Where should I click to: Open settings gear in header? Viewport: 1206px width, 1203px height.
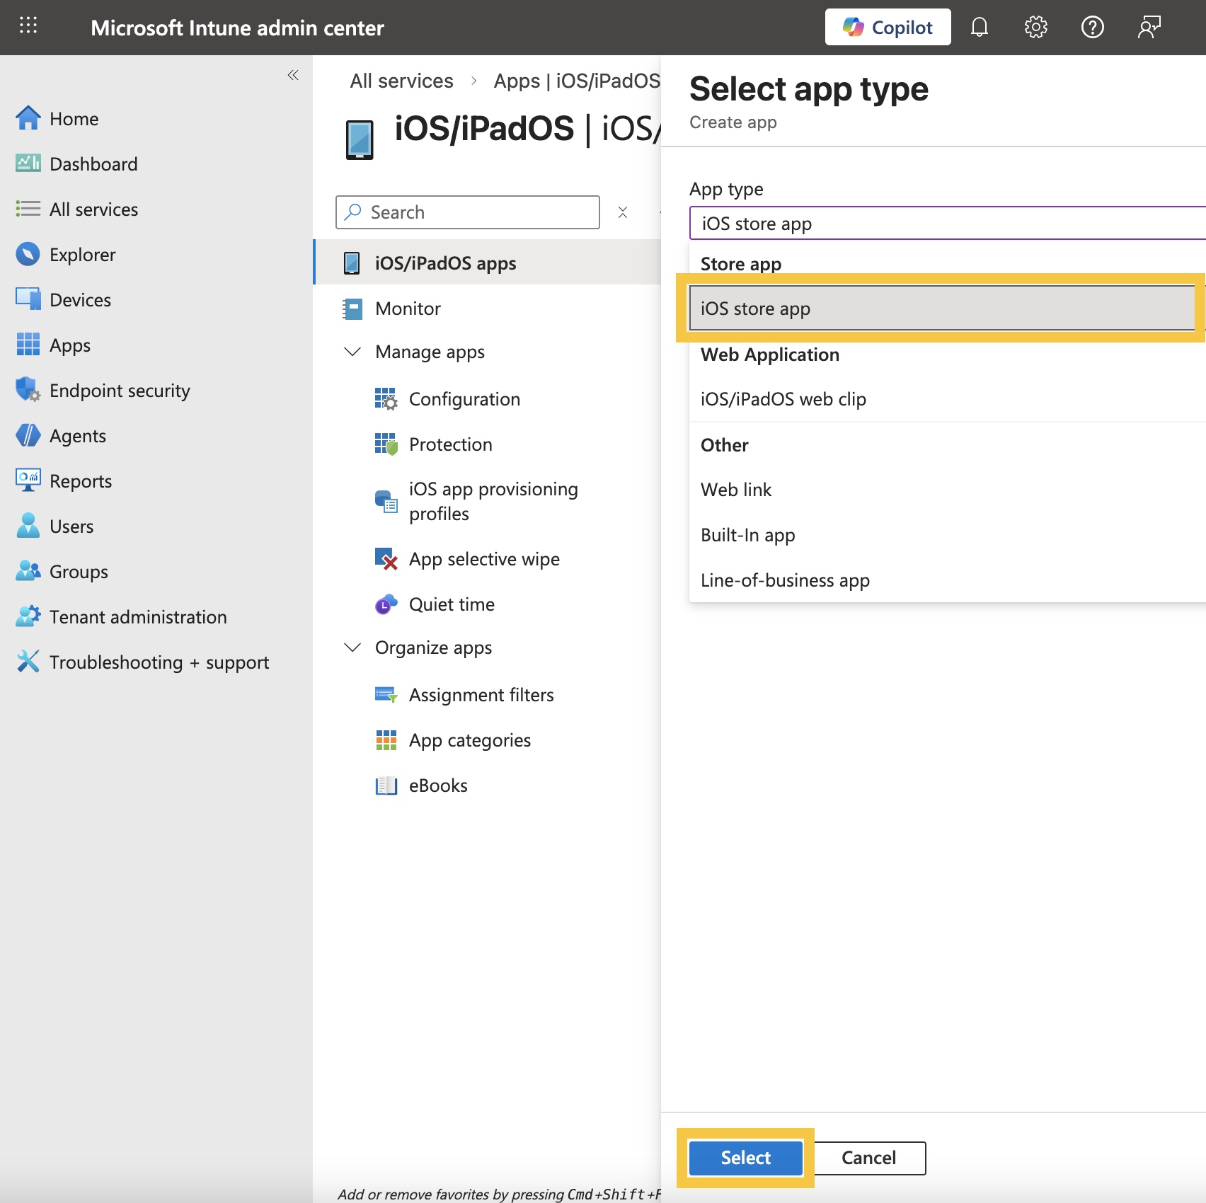1035,28
